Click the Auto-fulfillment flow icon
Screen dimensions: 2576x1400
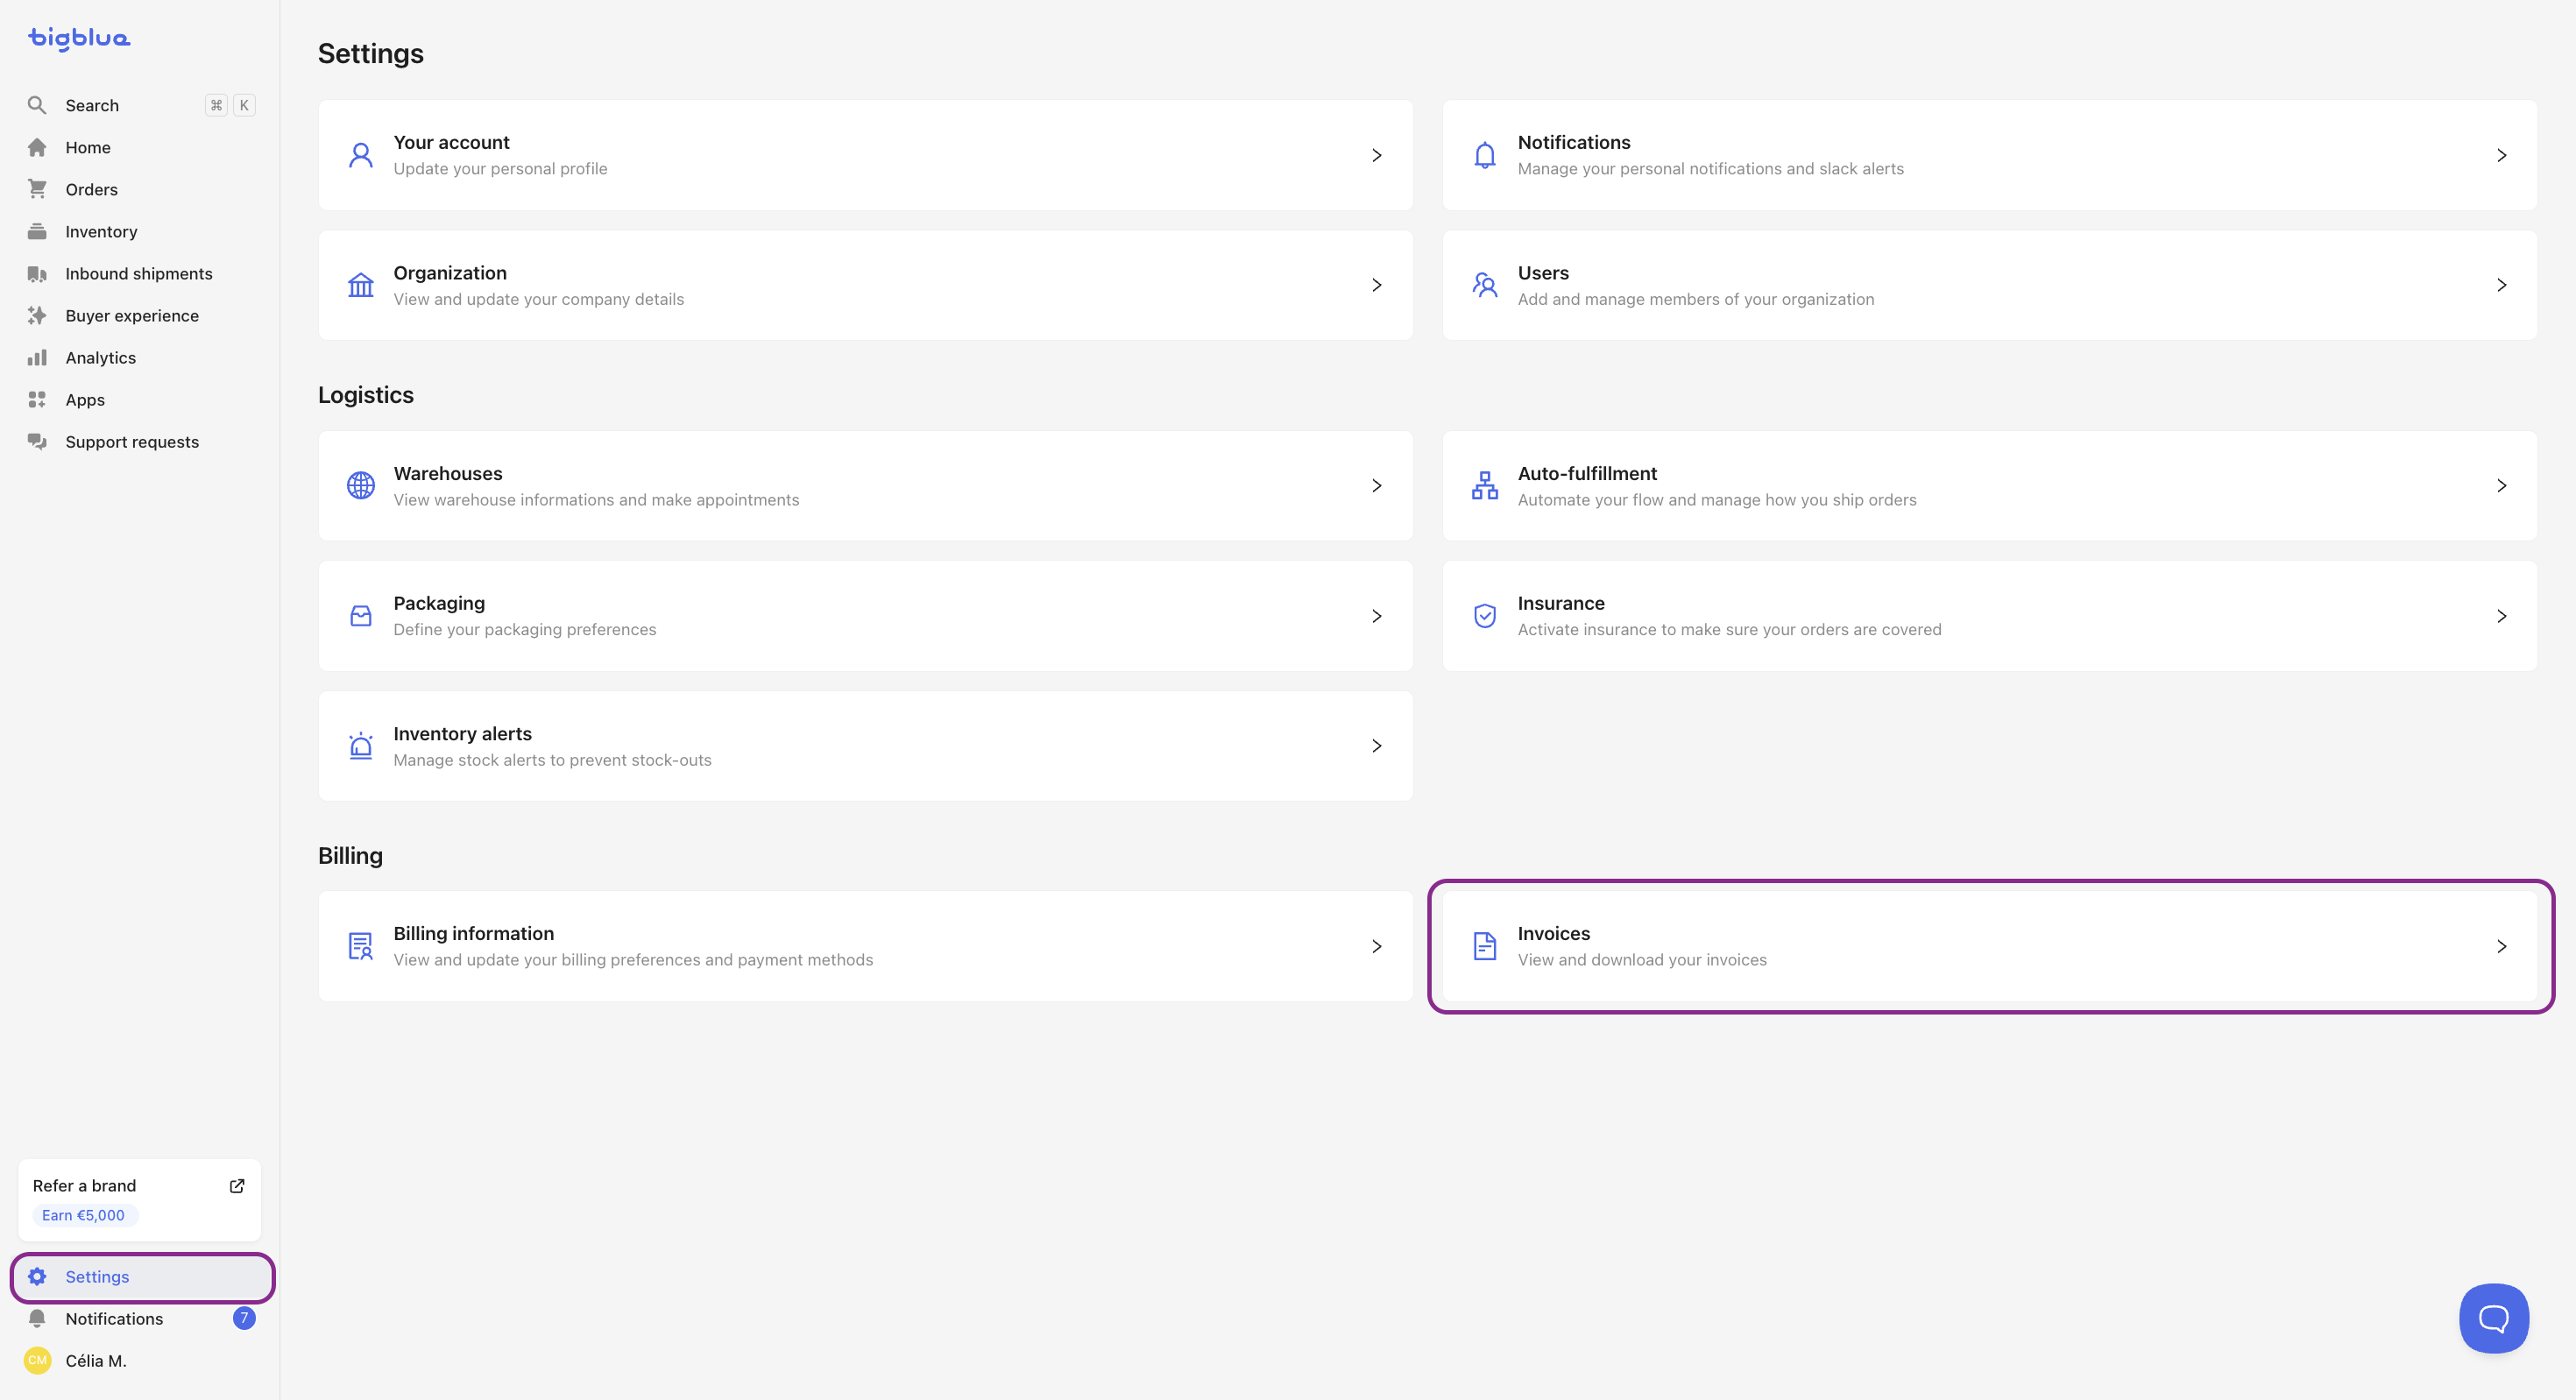(1485, 486)
